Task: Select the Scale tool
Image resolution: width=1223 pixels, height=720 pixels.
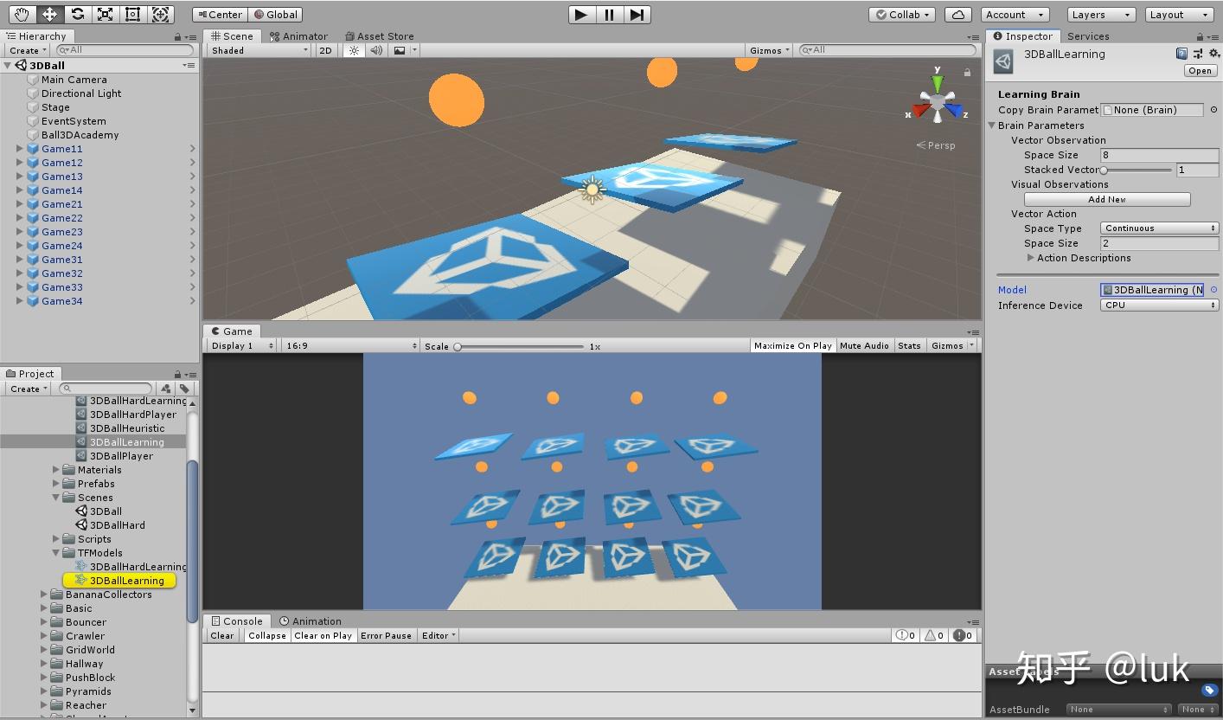Action: [106, 15]
